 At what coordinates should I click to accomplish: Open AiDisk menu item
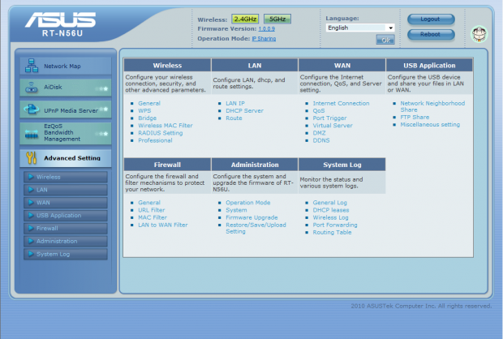click(66, 88)
